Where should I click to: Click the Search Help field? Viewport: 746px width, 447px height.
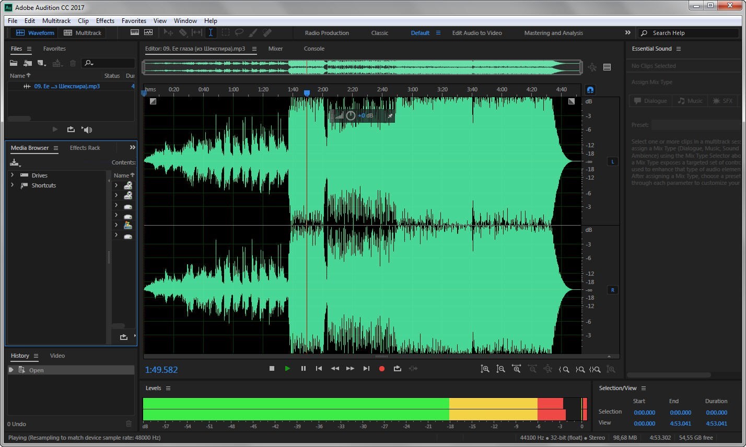tap(689, 33)
